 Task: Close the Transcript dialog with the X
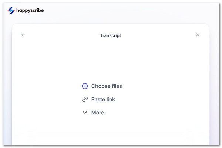(x=198, y=35)
